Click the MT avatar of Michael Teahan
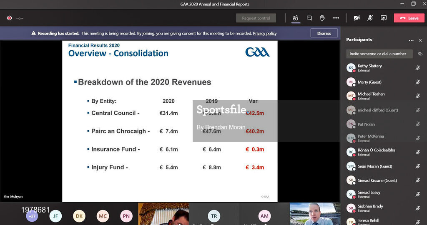The image size is (427, 225). [351, 96]
